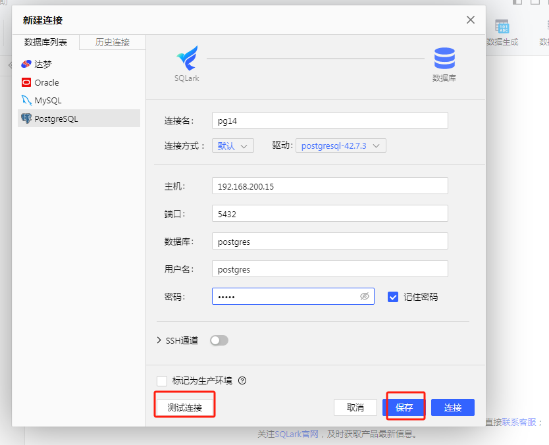Click the 保存 button
This screenshot has width=549, height=445.
pyautogui.click(x=404, y=407)
